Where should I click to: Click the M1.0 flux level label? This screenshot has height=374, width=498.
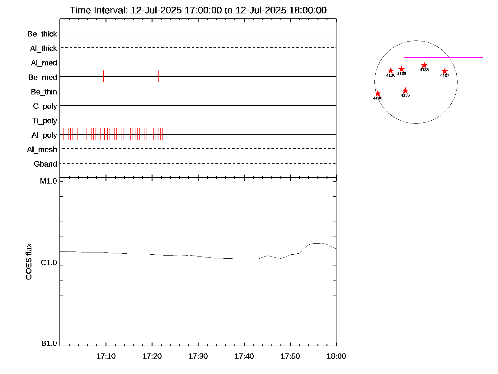tap(49, 181)
